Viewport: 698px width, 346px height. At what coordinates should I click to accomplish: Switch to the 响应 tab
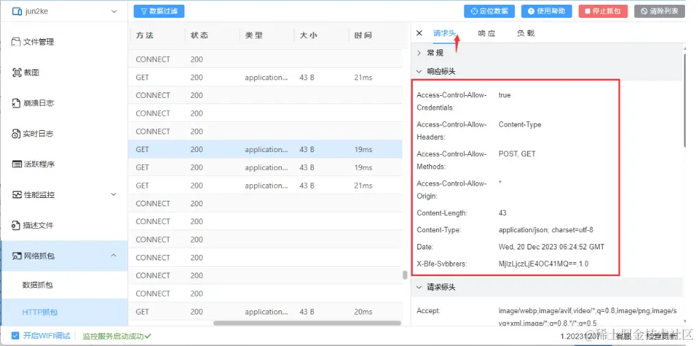point(487,34)
